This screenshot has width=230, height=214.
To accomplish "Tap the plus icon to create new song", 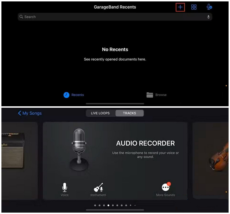I will coord(180,7).
